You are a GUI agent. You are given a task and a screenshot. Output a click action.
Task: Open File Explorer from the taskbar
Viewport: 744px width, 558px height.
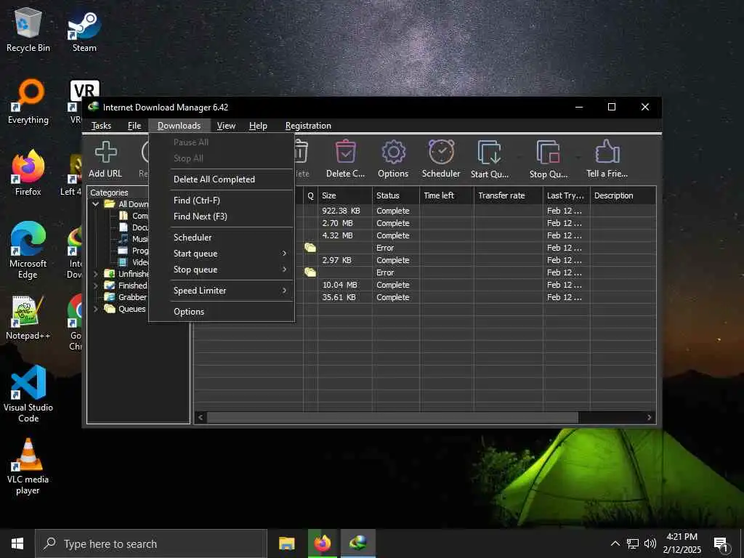(286, 543)
